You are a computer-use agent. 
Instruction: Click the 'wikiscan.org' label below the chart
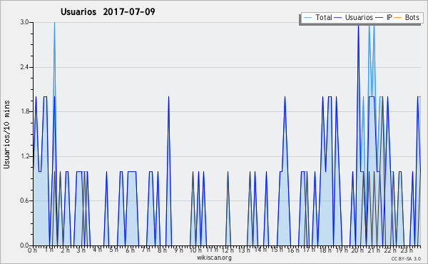[214, 258]
